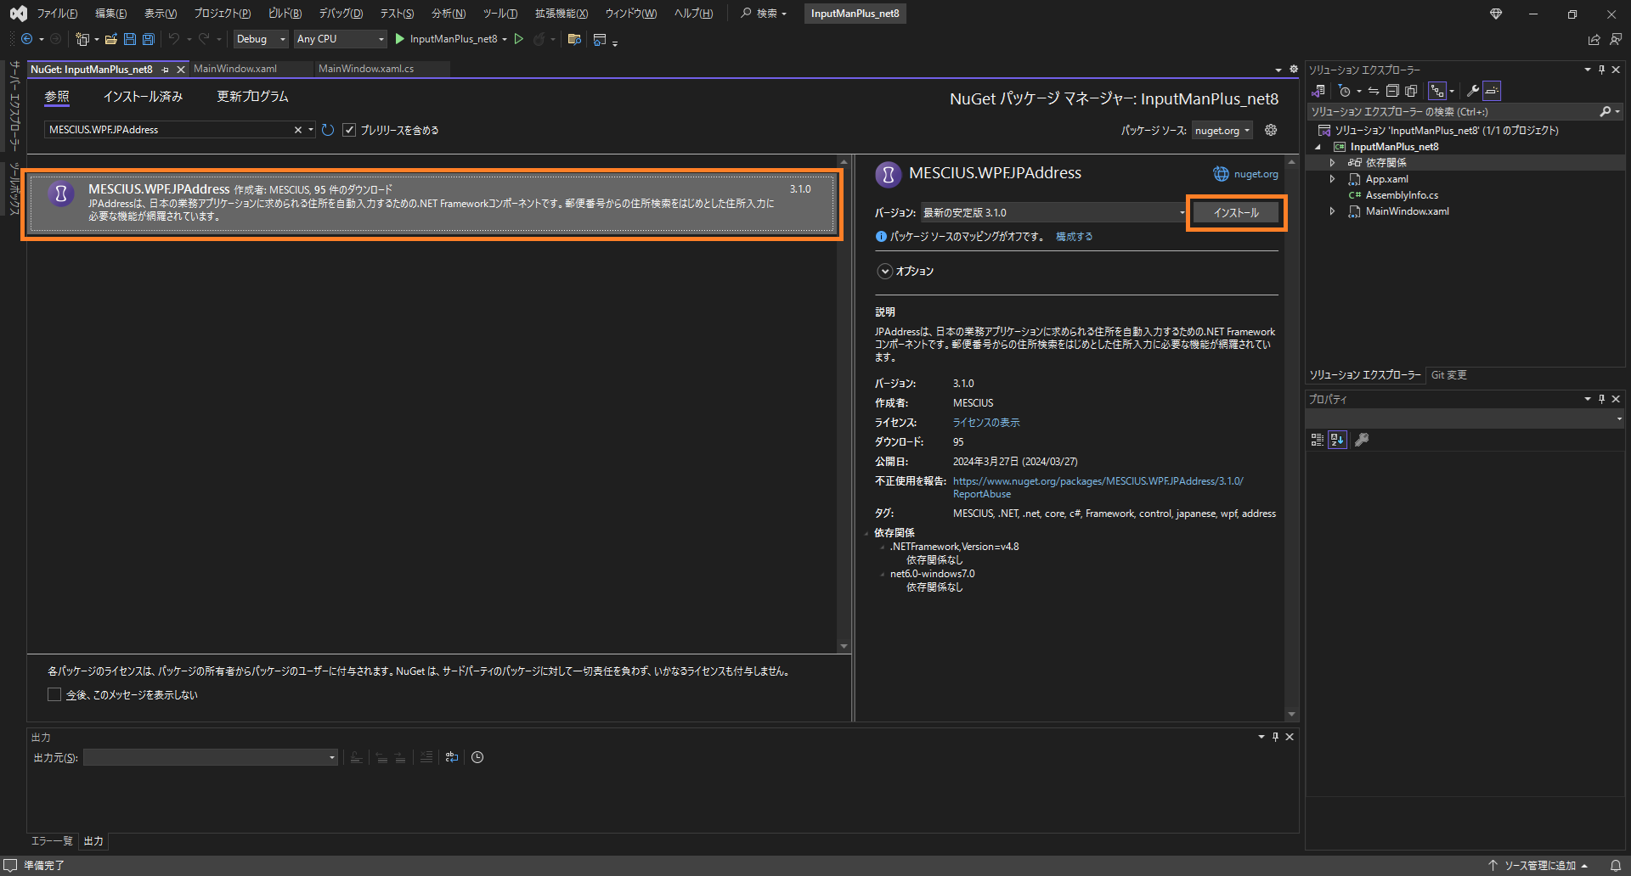Image resolution: width=1631 pixels, height=876 pixels.
Task: Start debugging with the green play icon
Action: (400, 39)
